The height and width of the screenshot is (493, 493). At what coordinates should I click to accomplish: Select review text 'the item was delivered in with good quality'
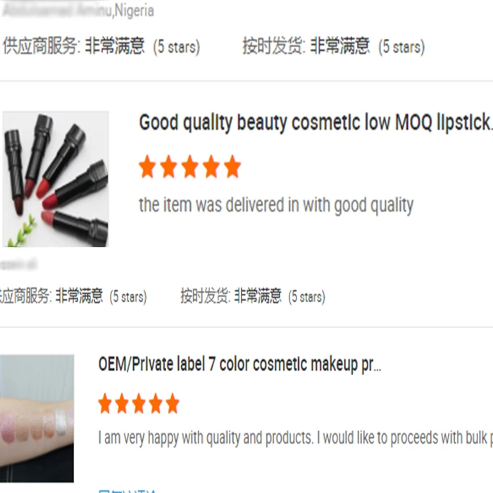(276, 206)
